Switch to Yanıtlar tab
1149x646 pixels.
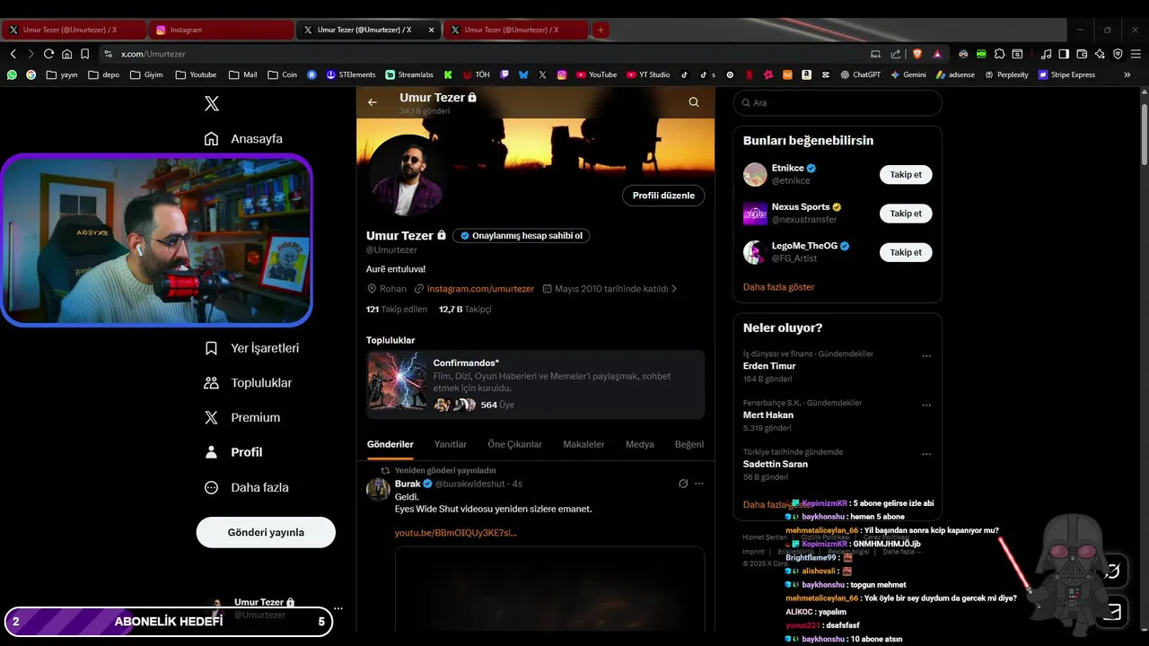pos(451,444)
